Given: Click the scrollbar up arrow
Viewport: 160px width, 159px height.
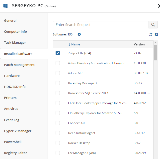Looking at the screenshot, I should click(156, 43).
